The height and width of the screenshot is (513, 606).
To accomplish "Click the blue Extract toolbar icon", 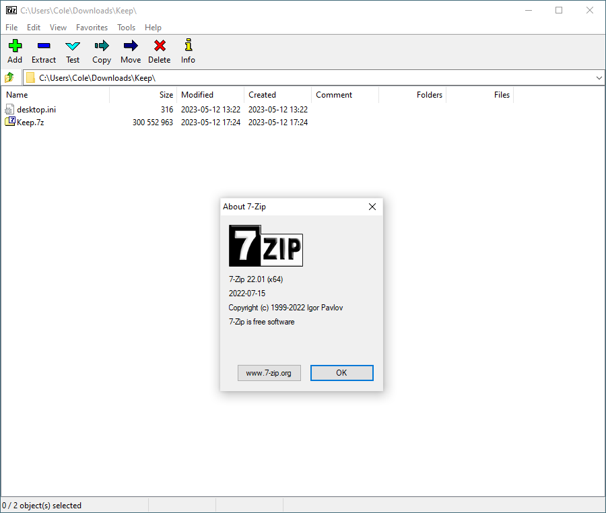I will click(44, 46).
